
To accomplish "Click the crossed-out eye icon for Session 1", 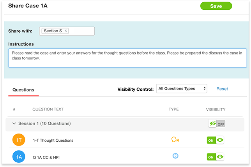I will (x=212, y=123).
